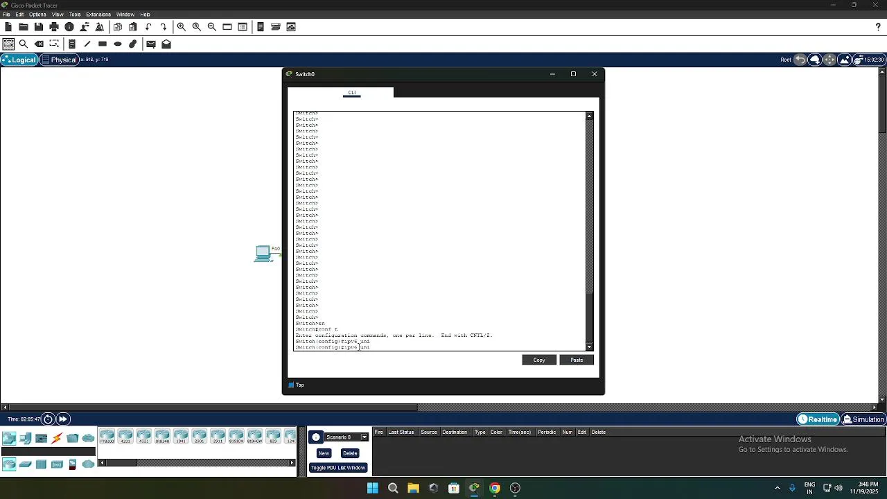This screenshot has width=887, height=499.
Task: Open File Explorer from taskbar
Action: click(413, 488)
